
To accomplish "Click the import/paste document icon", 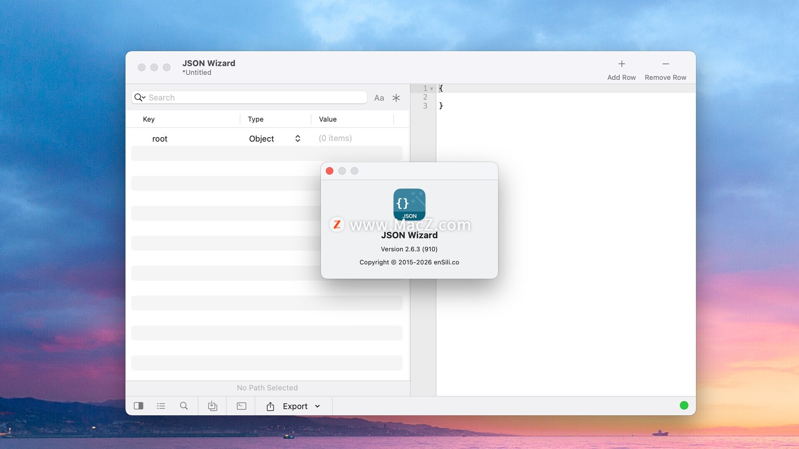I will tap(212, 406).
